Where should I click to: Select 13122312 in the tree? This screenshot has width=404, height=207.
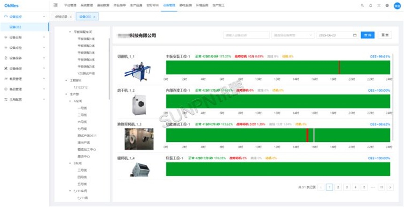pos(81,87)
